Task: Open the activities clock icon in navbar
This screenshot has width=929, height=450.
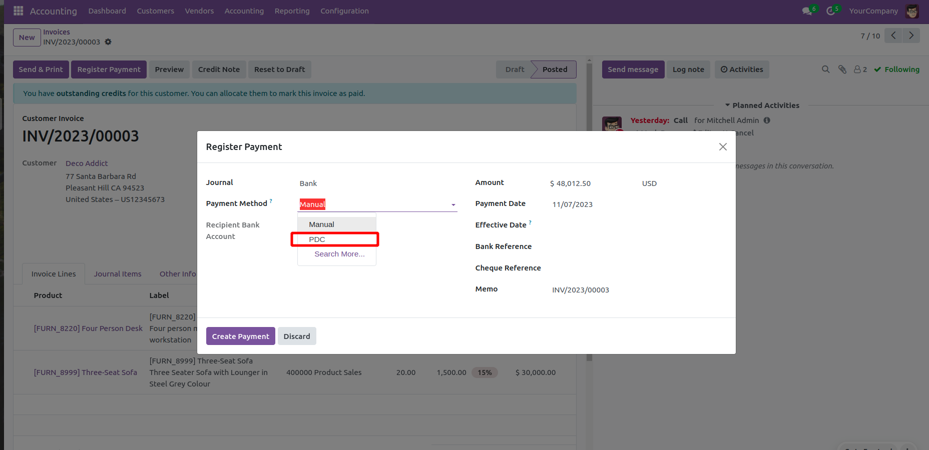Action: (830, 11)
